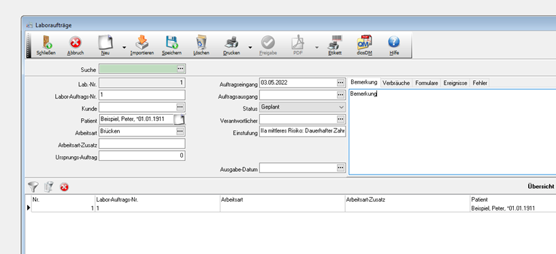Click the Arbeitsart-Zusatz input field
The height and width of the screenshot is (254, 556).
pyautogui.click(x=142, y=143)
